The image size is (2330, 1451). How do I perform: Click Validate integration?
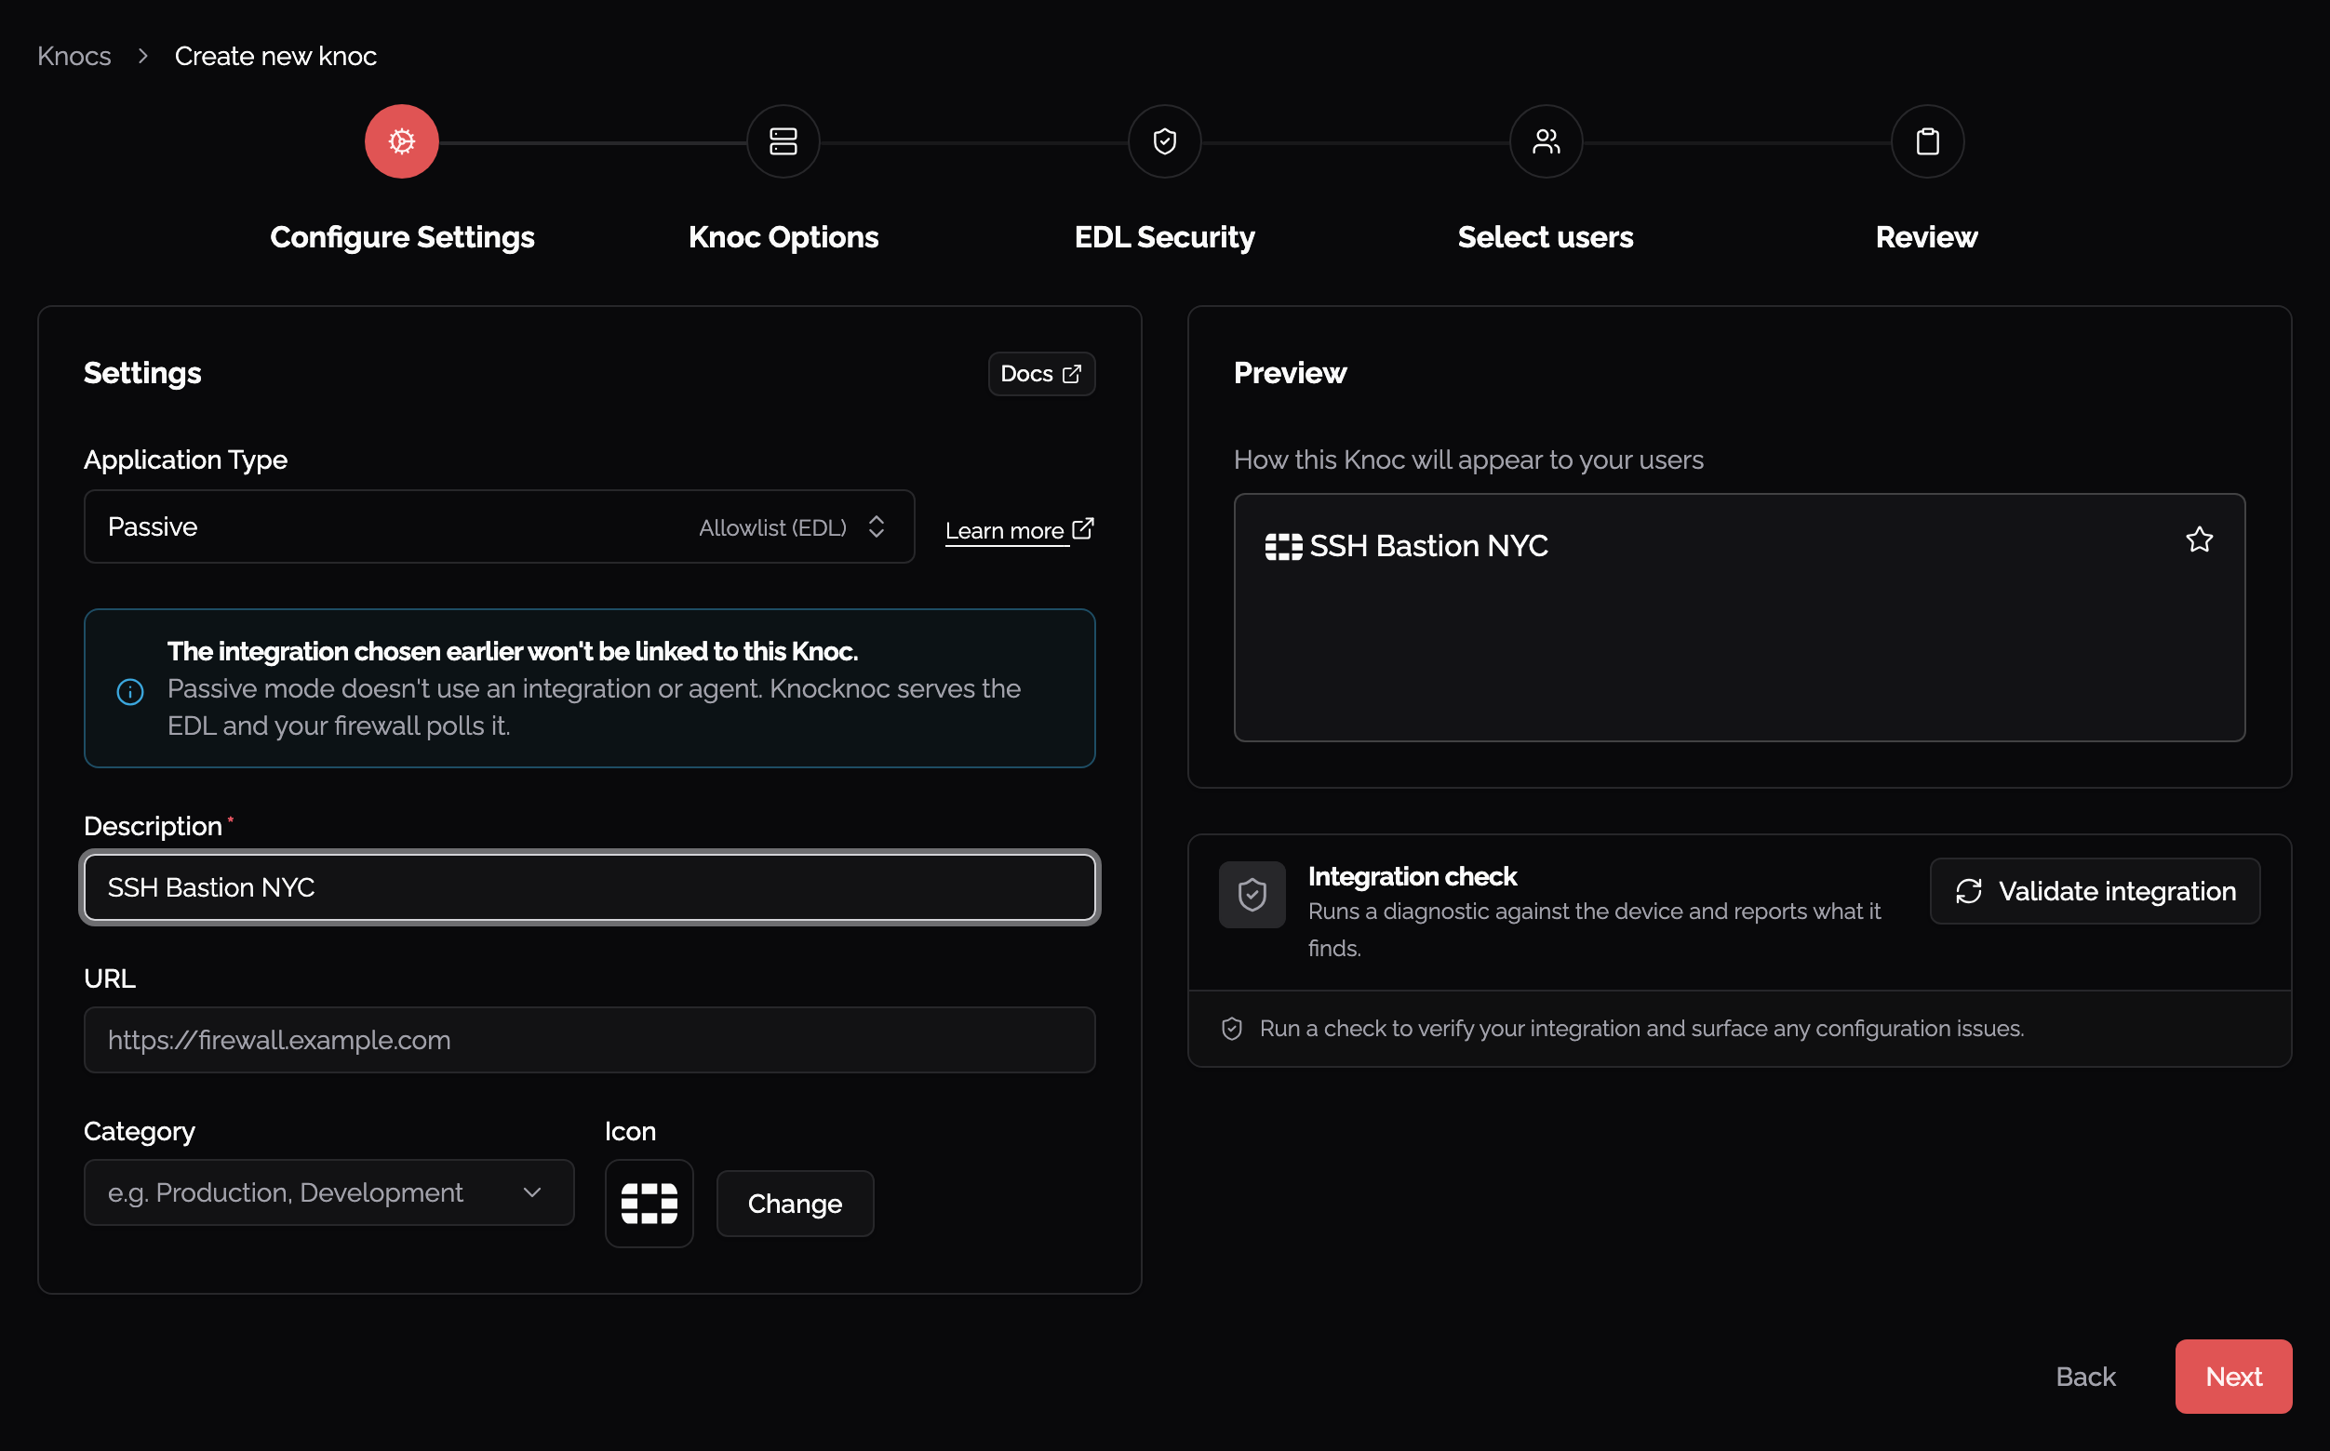(x=2094, y=890)
